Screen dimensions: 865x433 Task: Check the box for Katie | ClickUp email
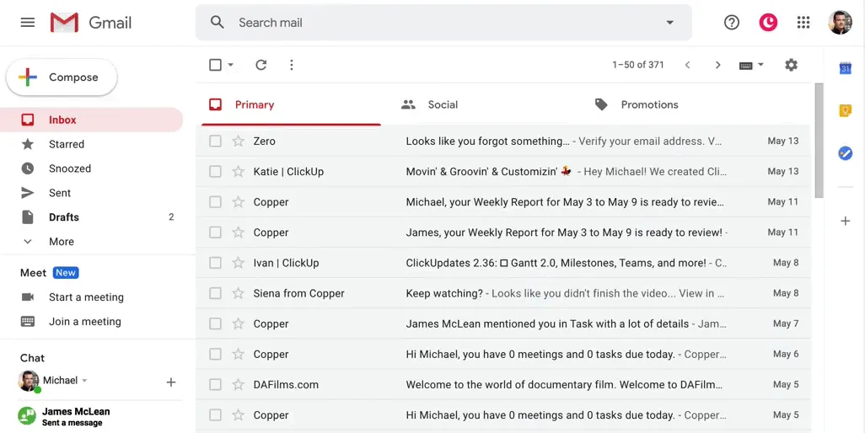click(215, 172)
